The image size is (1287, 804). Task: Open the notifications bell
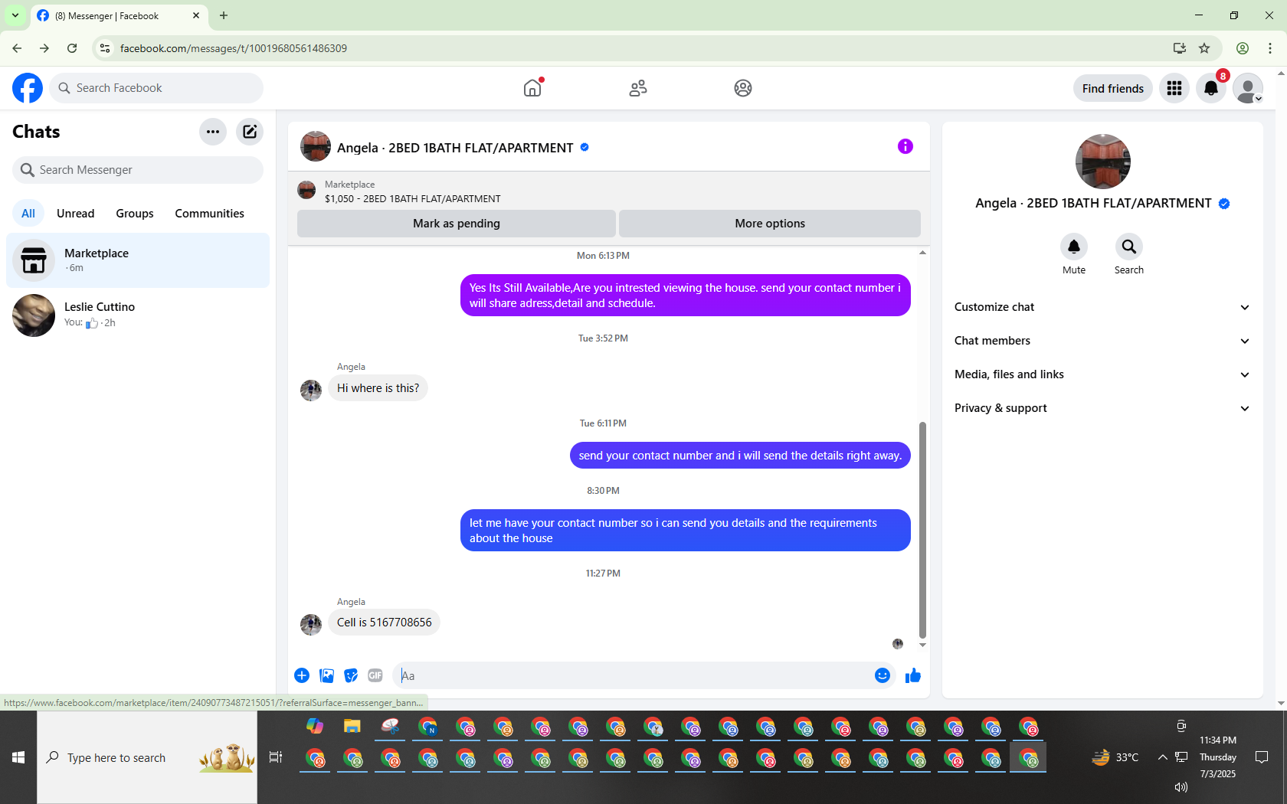(1211, 88)
